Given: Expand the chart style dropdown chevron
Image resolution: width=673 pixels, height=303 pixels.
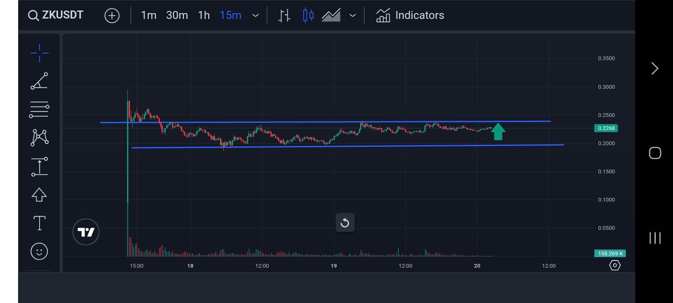Looking at the screenshot, I should tap(353, 16).
